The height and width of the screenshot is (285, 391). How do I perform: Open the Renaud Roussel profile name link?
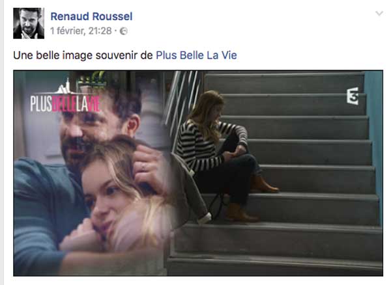click(91, 16)
